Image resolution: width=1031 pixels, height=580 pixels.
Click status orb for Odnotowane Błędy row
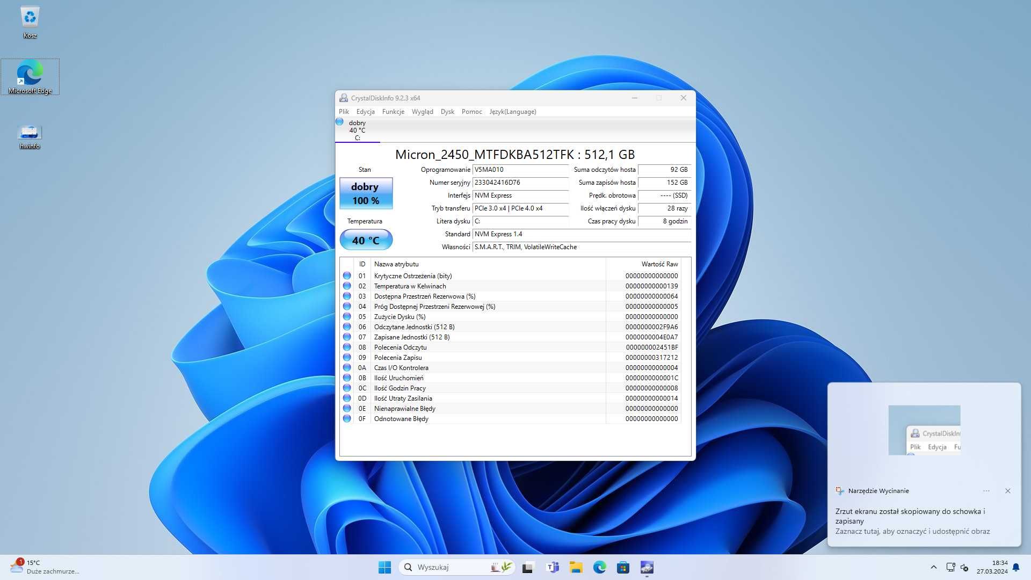(347, 418)
